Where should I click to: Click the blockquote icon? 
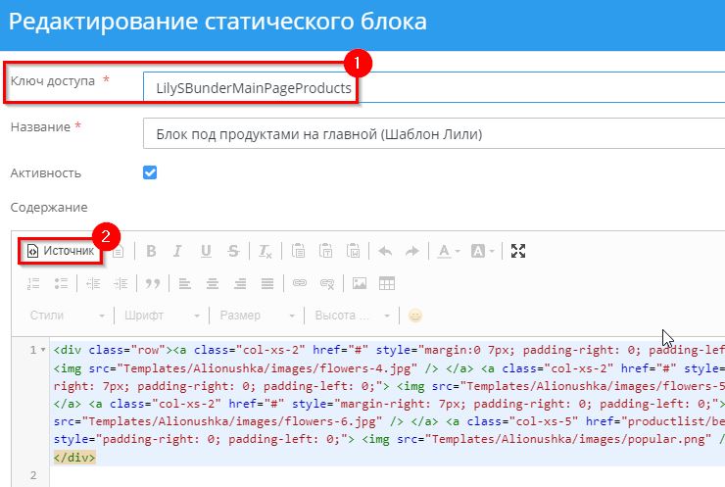point(152,283)
